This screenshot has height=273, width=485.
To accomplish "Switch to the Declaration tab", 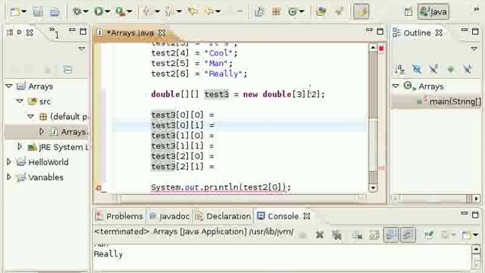I will pyautogui.click(x=224, y=216).
